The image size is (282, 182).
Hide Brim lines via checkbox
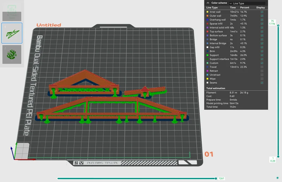pos(262,51)
